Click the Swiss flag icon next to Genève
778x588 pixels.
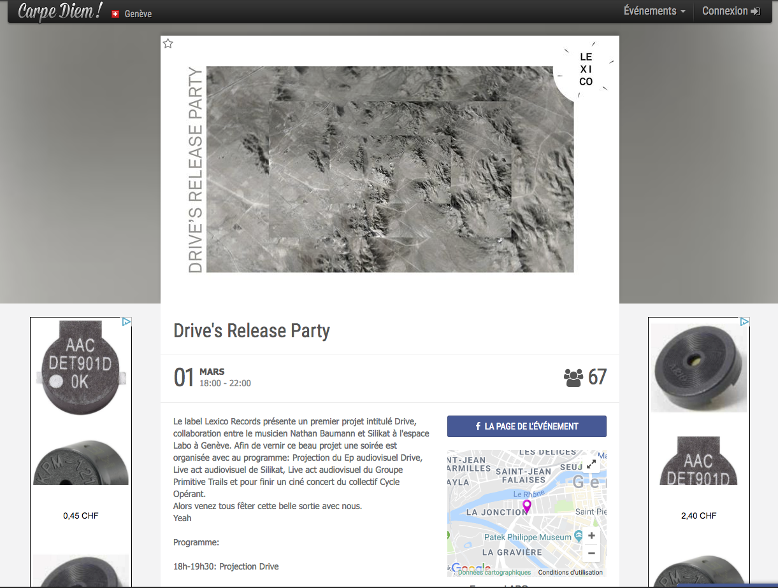pos(115,13)
